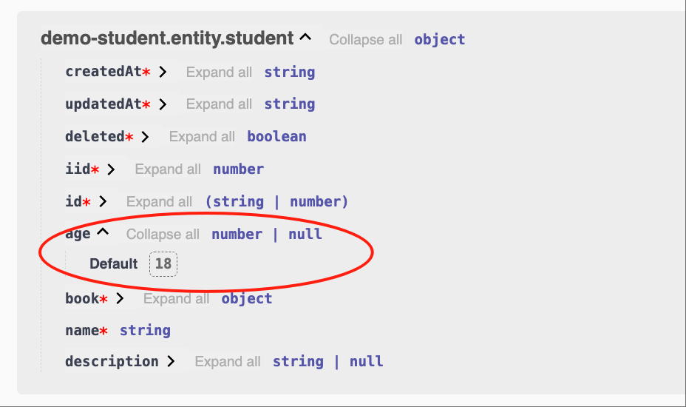The width and height of the screenshot is (686, 407).
Task: Expand the id property chevron
Action: point(103,201)
